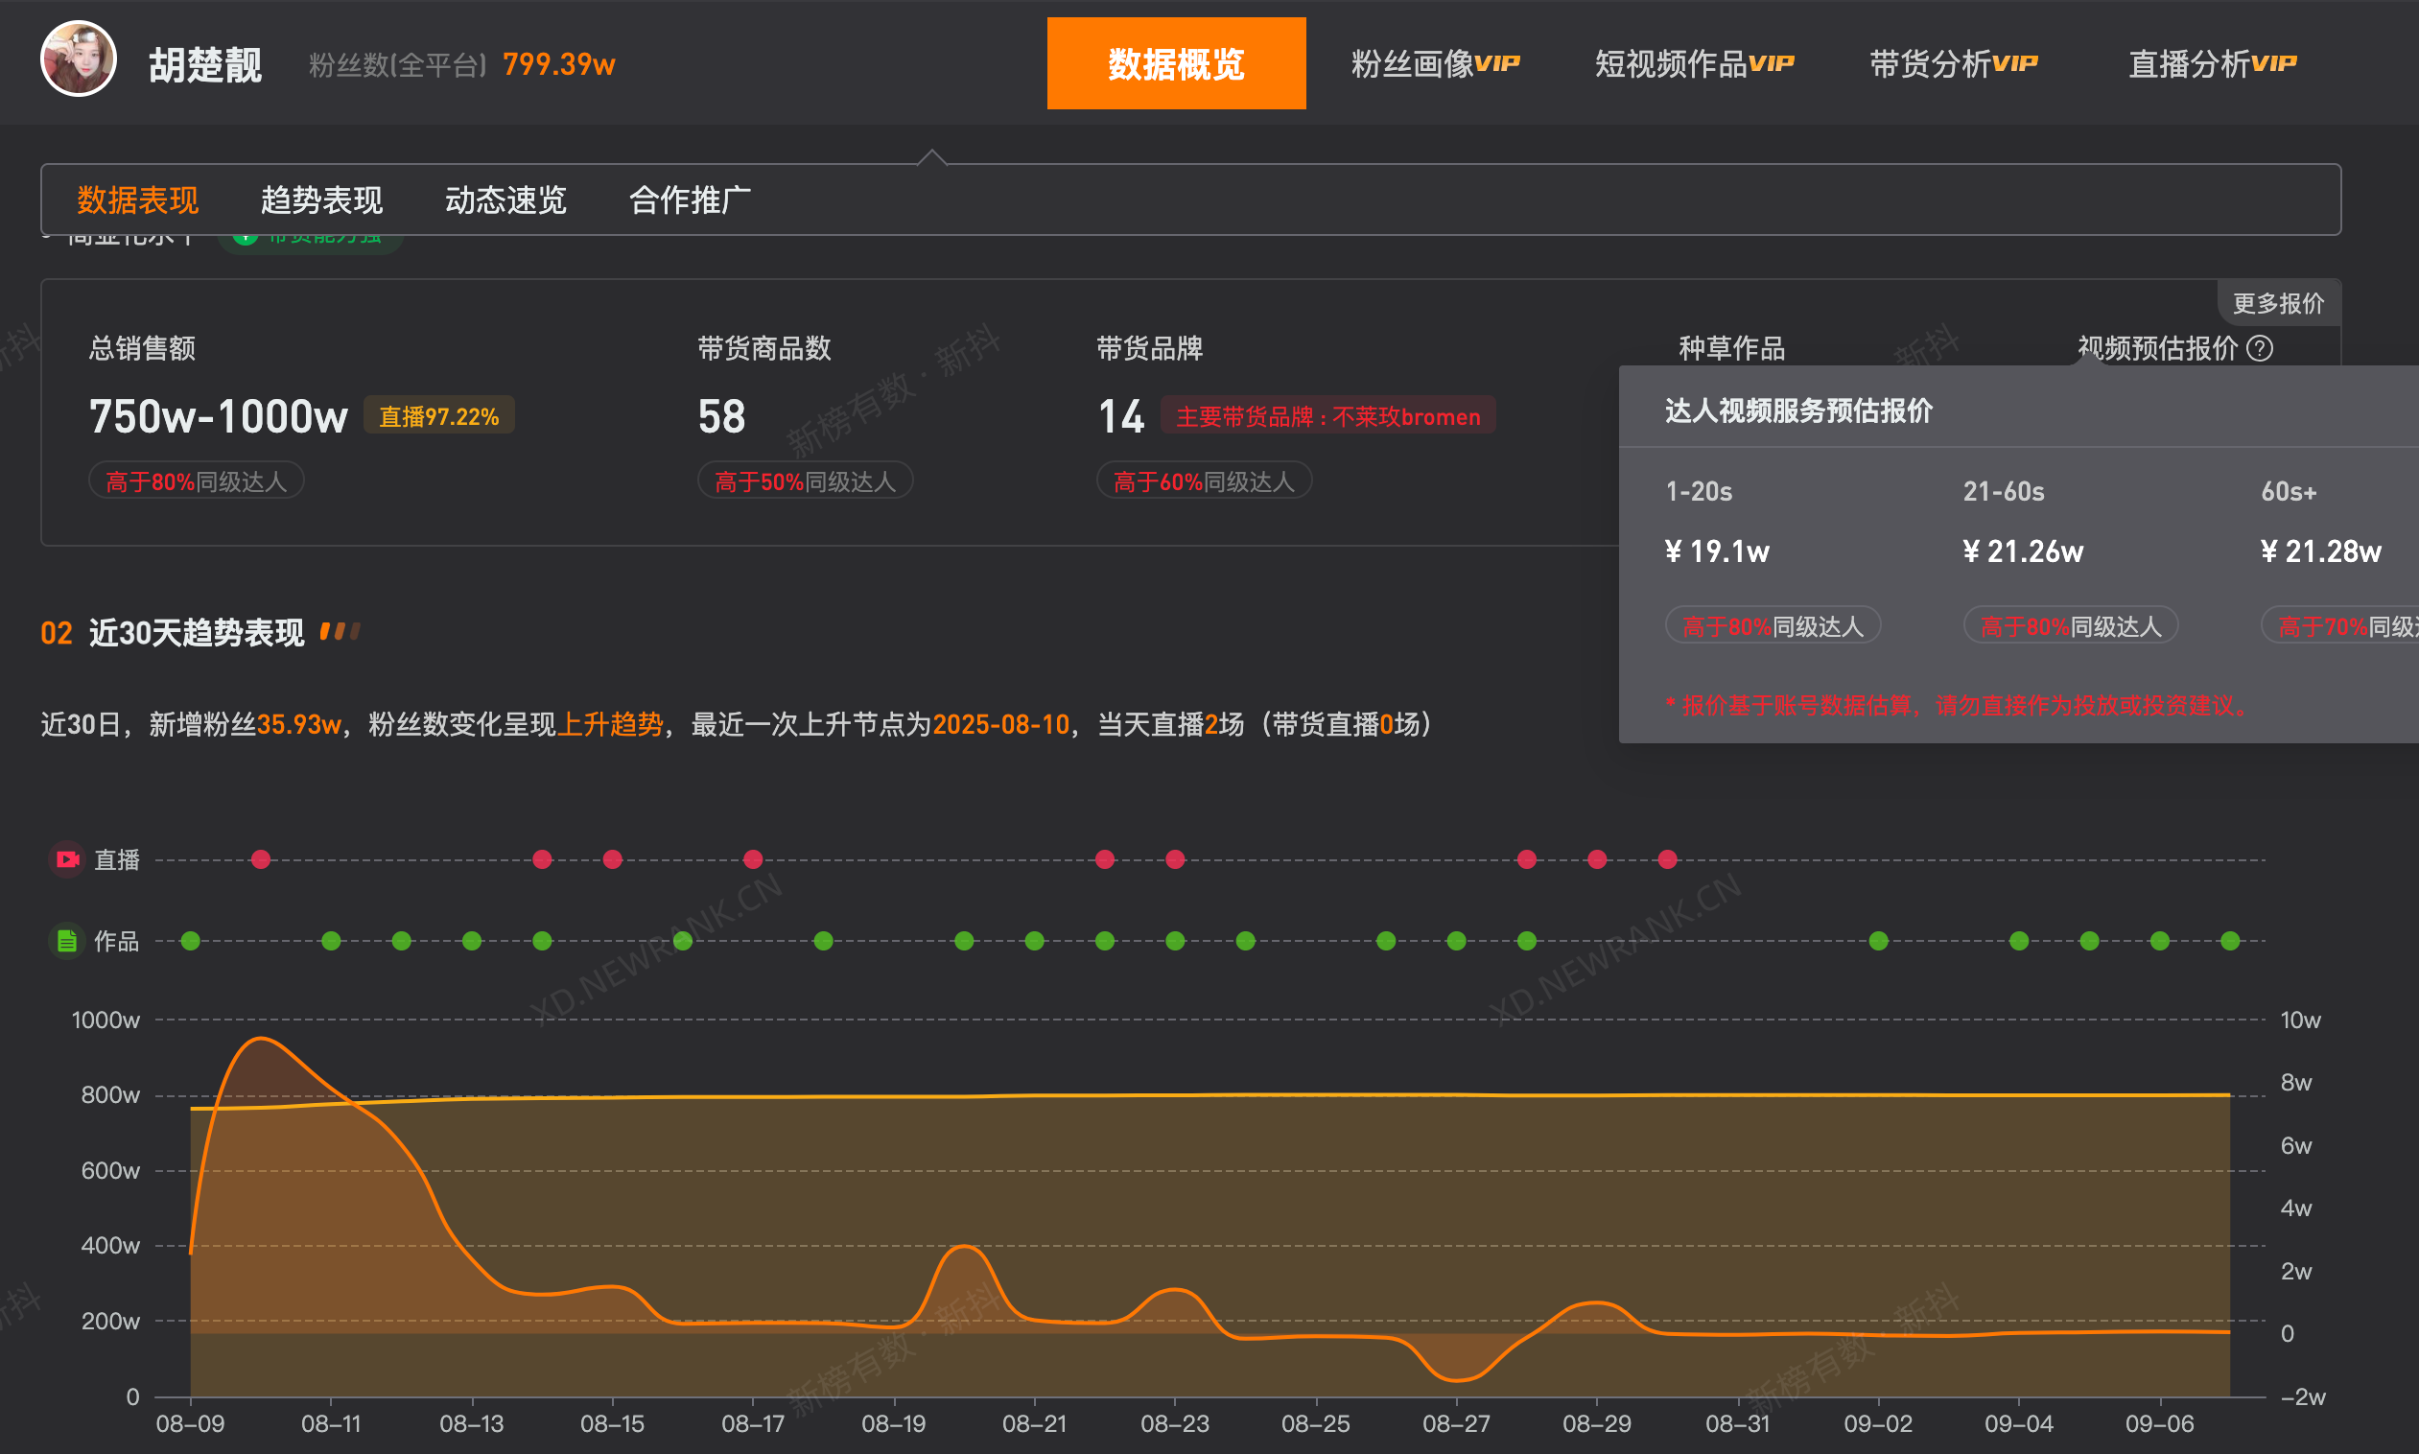This screenshot has width=2419, height=1454.
Task: Open the help icon beside 视频预估报价
Action: 2262,349
